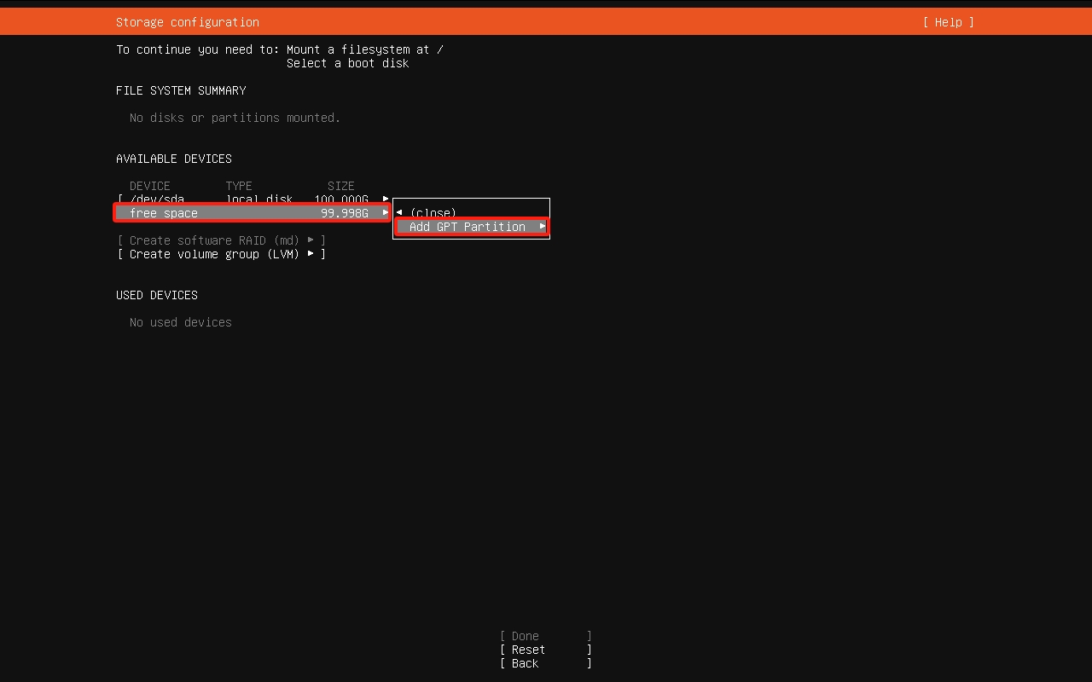This screenshot has height=682, width=1092.
Task: Click the "Select a boot disk" text
Action: [348, 63]
